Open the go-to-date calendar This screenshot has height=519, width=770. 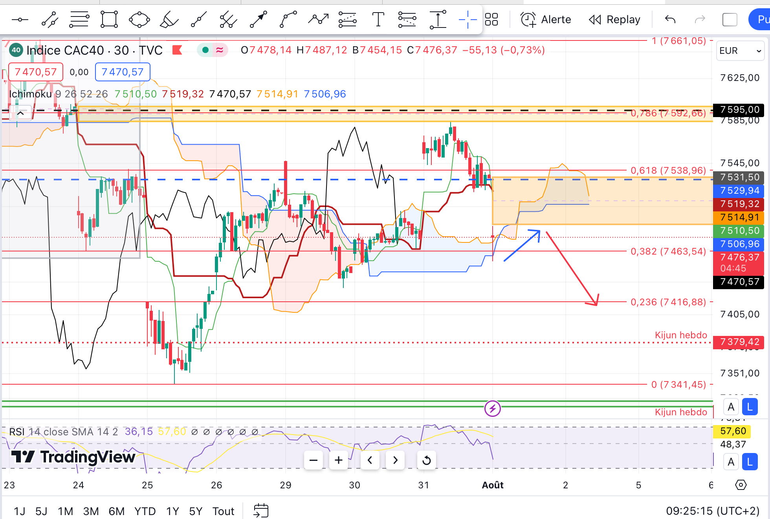point(261,511)
